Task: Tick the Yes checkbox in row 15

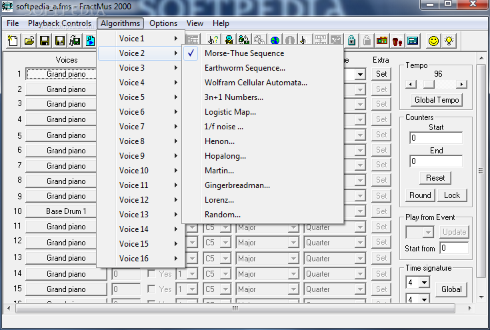Action: [x=151, y=289]
